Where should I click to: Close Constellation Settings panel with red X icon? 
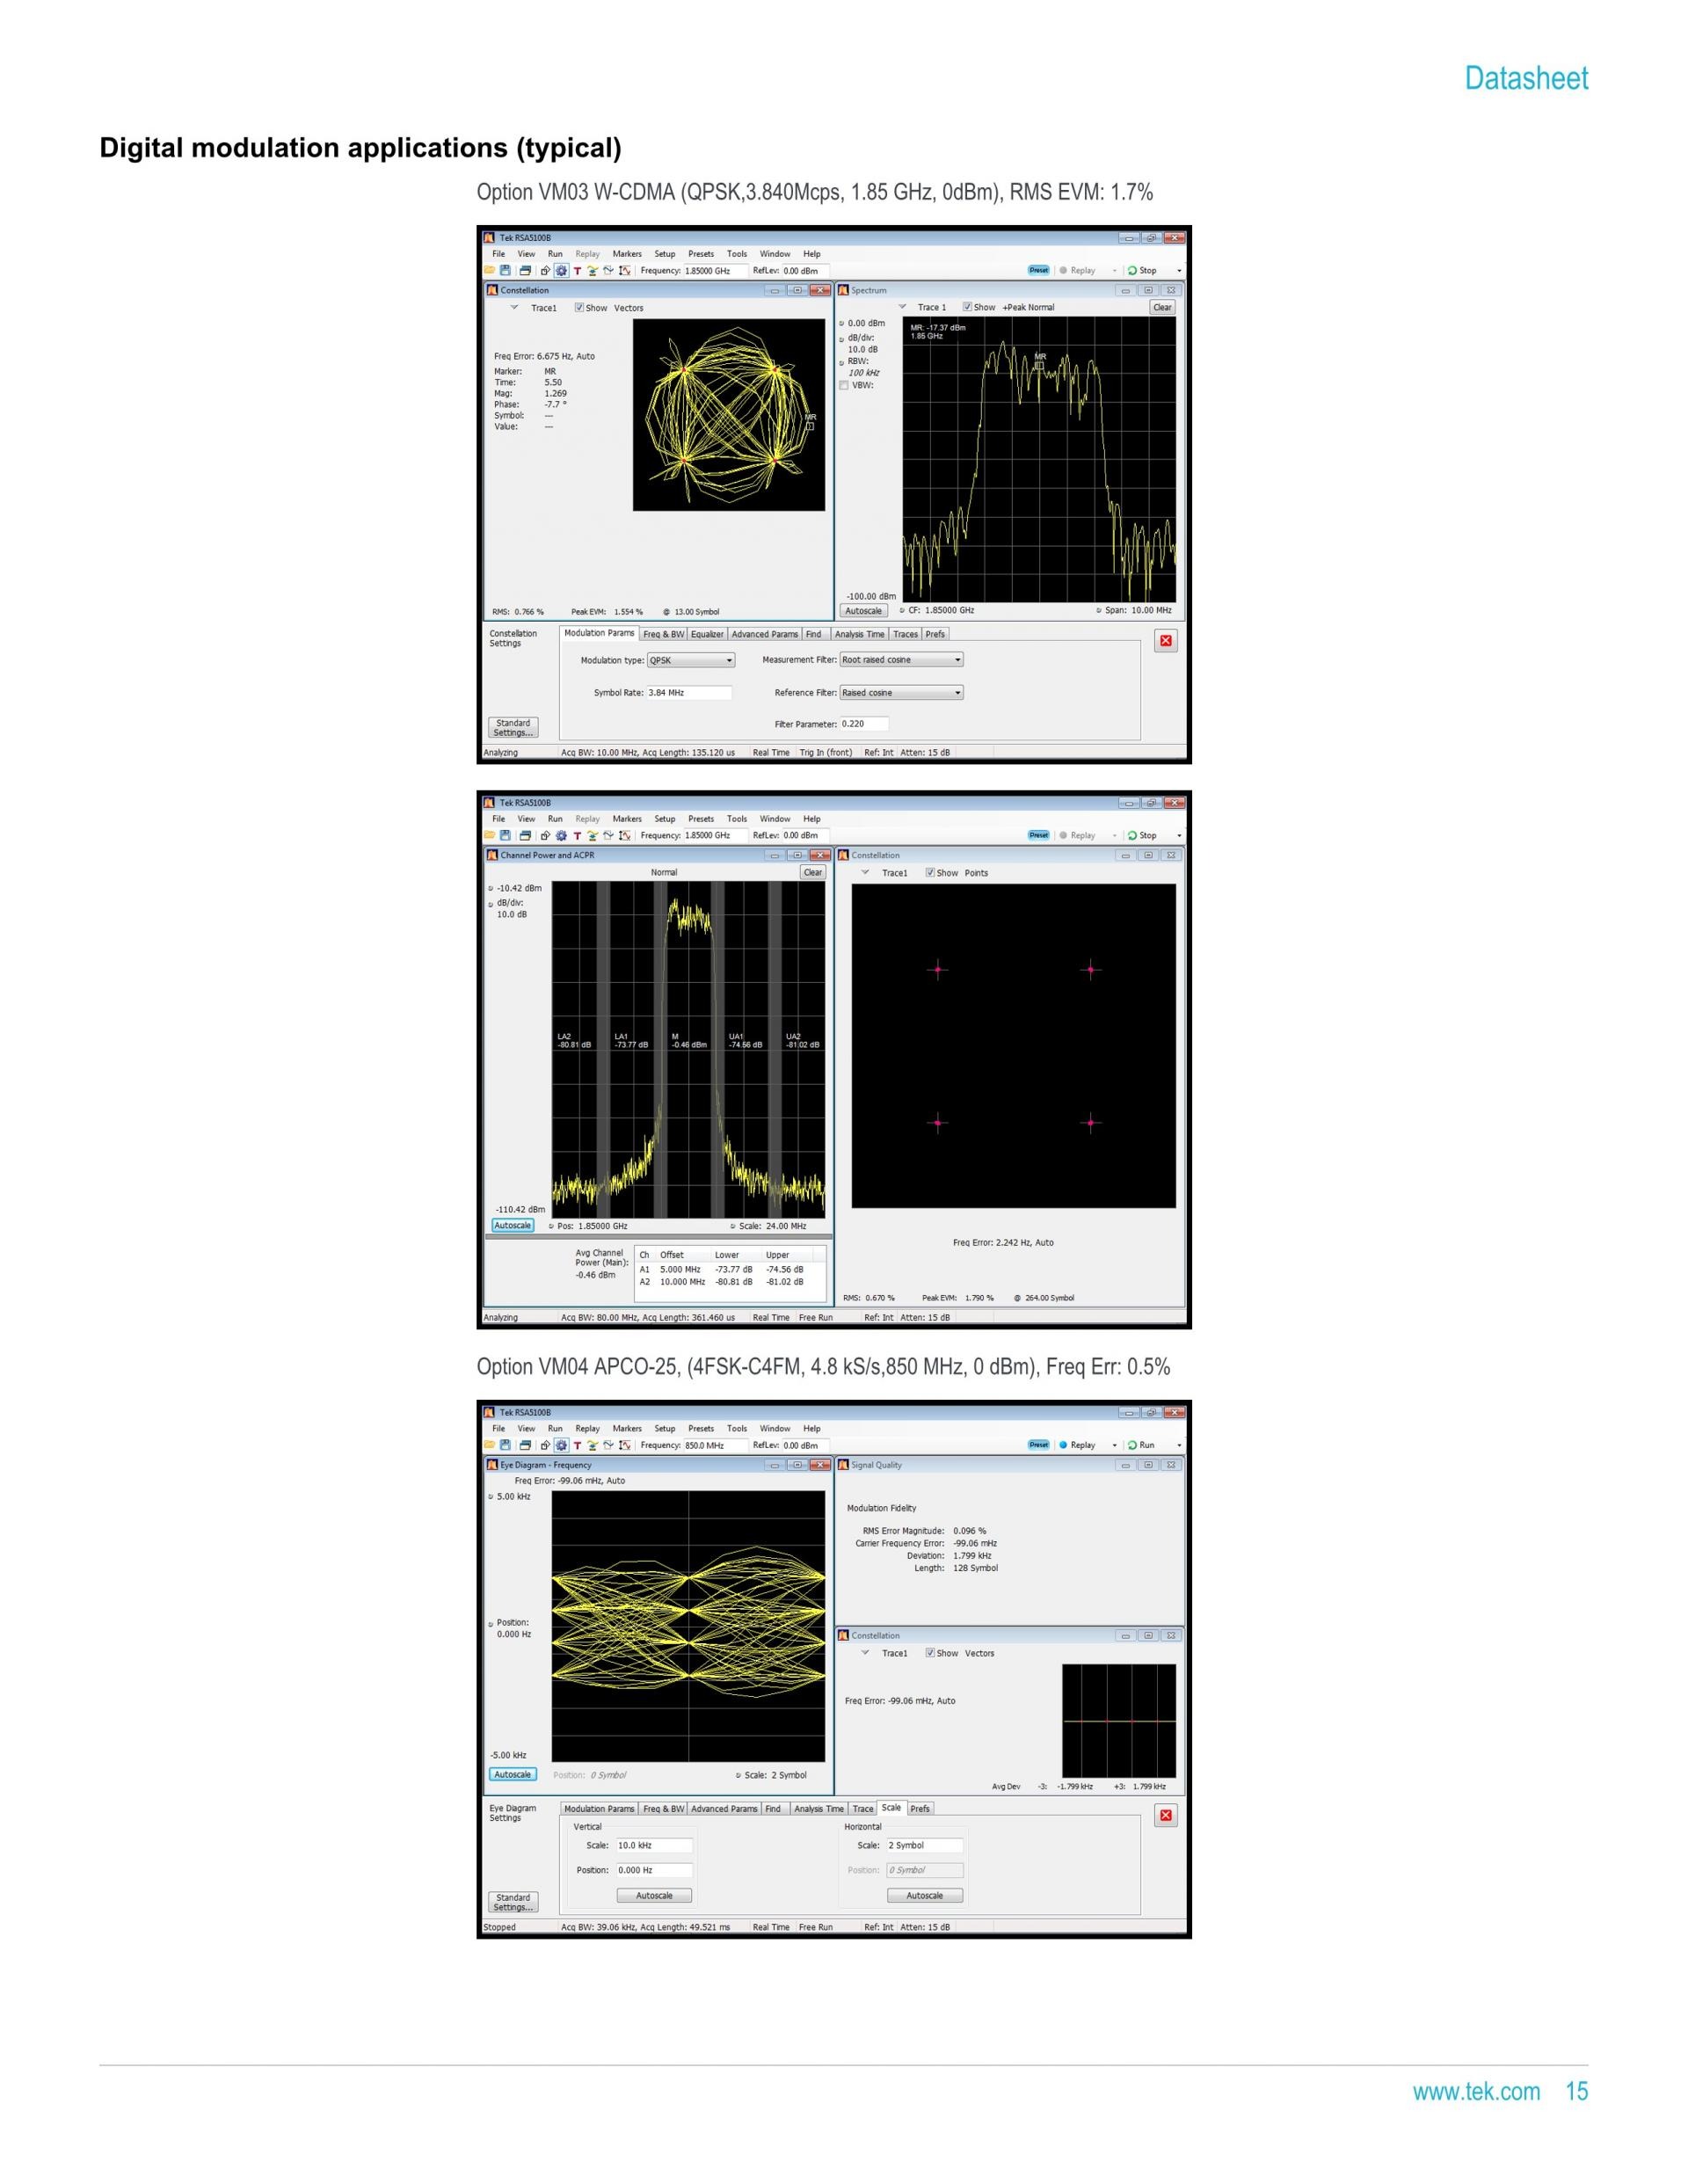coord(1165,641)
